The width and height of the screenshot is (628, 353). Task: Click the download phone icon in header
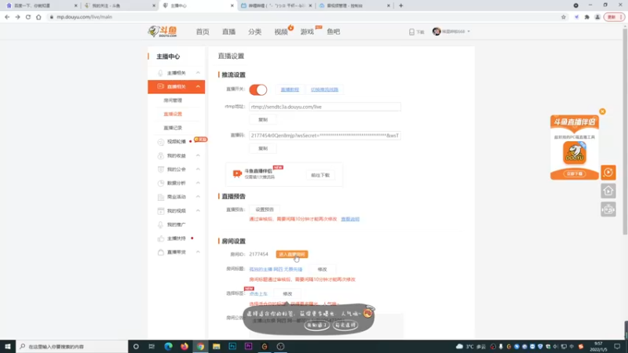pos(411,31)
